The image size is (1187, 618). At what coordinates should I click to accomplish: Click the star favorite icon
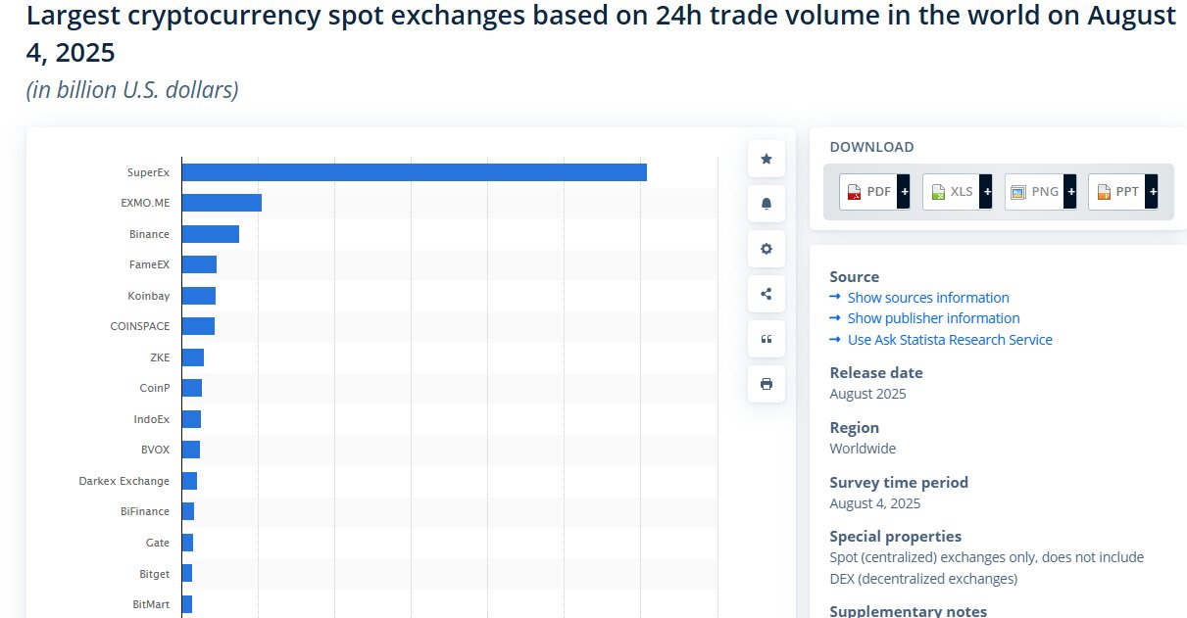(x=767, y=159)
